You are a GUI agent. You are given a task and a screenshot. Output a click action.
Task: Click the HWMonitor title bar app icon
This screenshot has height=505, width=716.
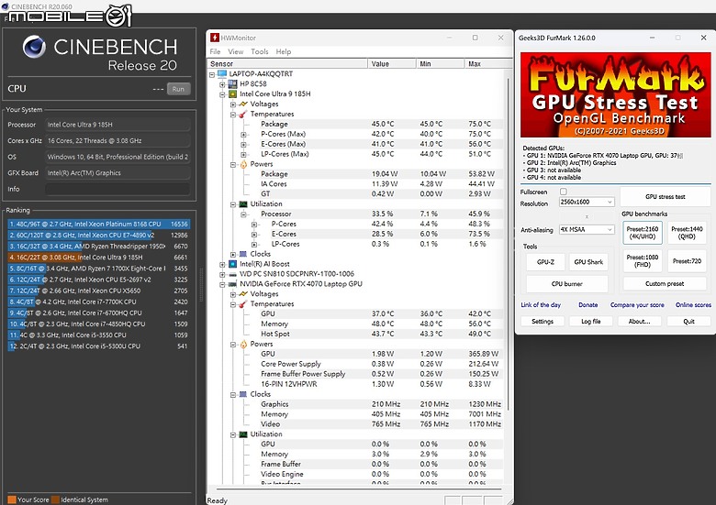click(215, 38)
